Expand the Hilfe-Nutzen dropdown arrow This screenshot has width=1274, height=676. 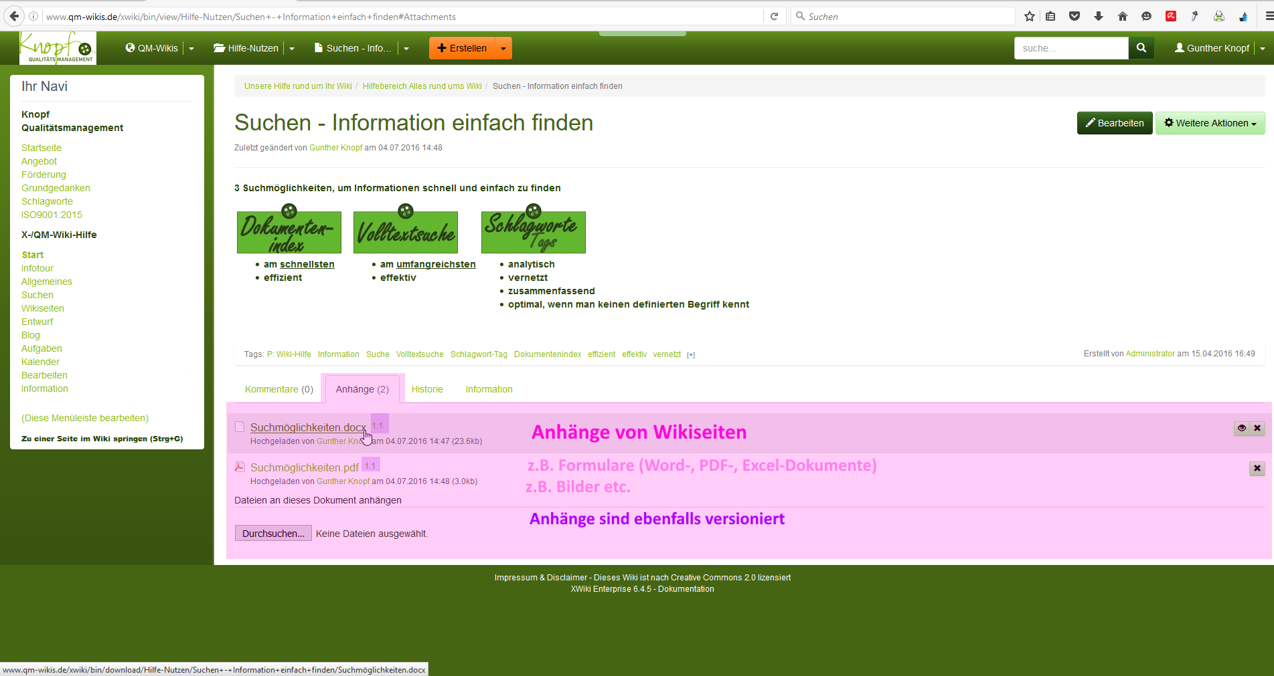click(x=292, y=48)
